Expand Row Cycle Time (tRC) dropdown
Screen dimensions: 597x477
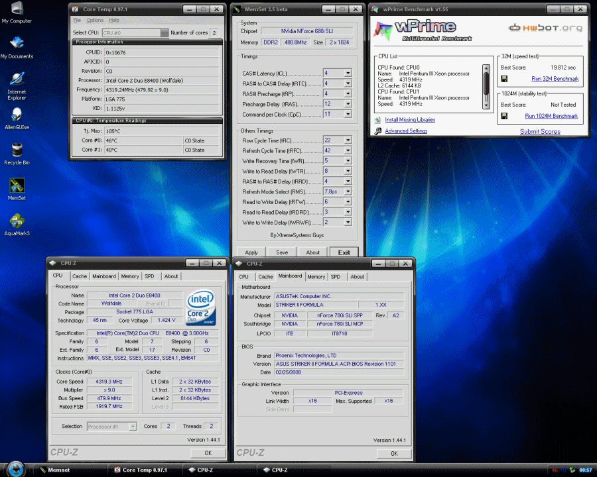click(348, 140)
